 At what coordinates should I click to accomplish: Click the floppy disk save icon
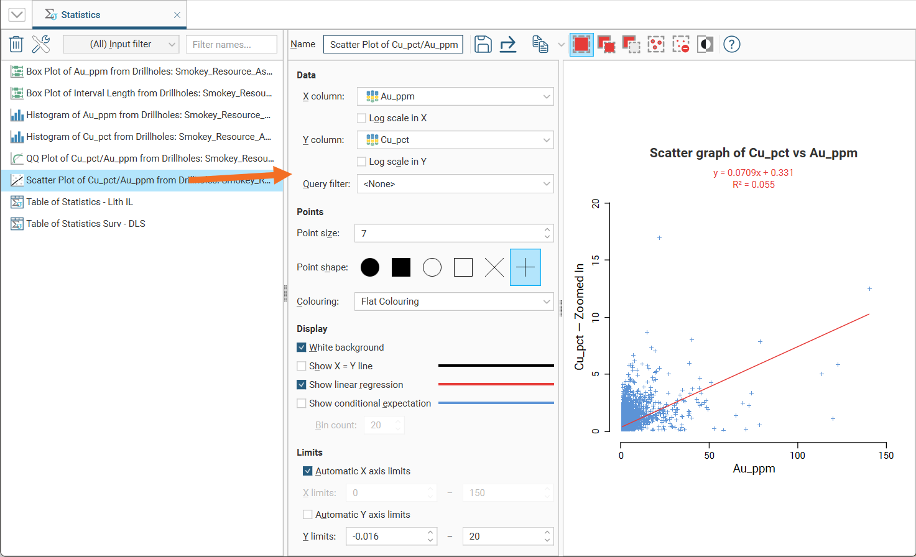(x=483, y=44)
